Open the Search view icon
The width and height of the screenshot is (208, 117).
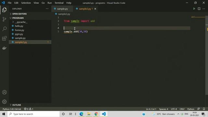(4, 29)
